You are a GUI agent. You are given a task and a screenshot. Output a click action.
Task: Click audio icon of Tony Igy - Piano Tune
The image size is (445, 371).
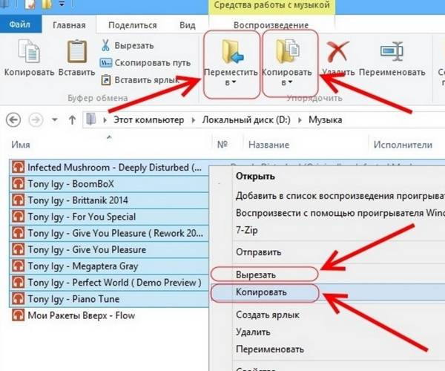tap(18, 299)
